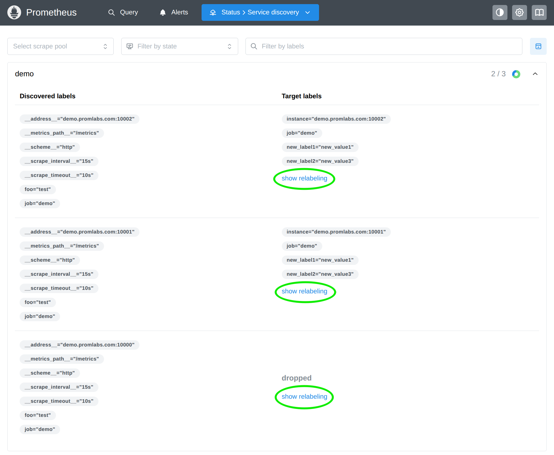Switch to the Query page

[x=129, y=12]
